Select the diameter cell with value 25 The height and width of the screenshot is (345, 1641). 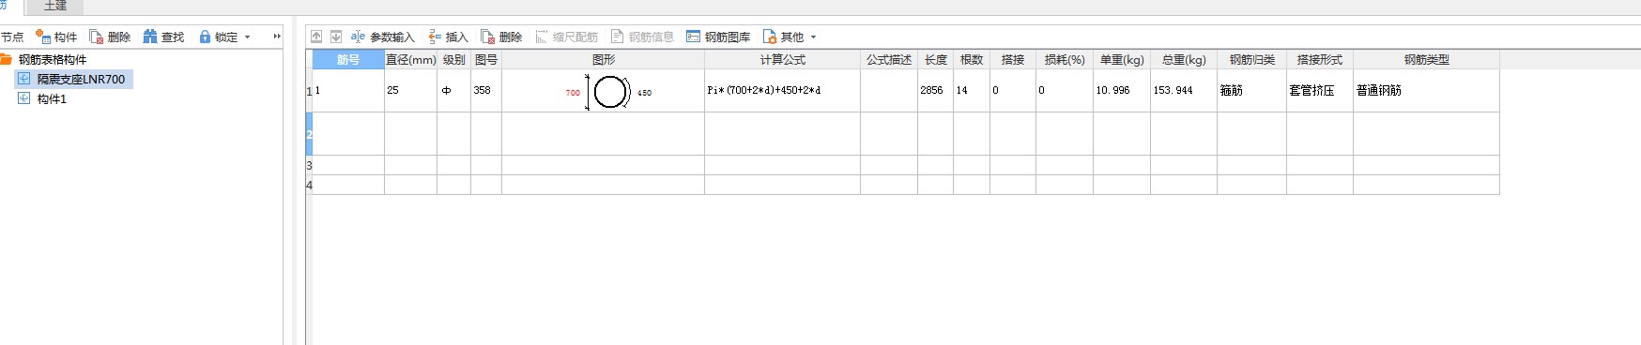[x=410, y=91]
